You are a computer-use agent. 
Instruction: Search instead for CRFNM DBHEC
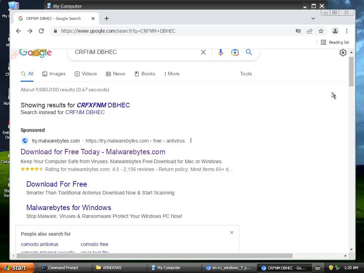85,112
